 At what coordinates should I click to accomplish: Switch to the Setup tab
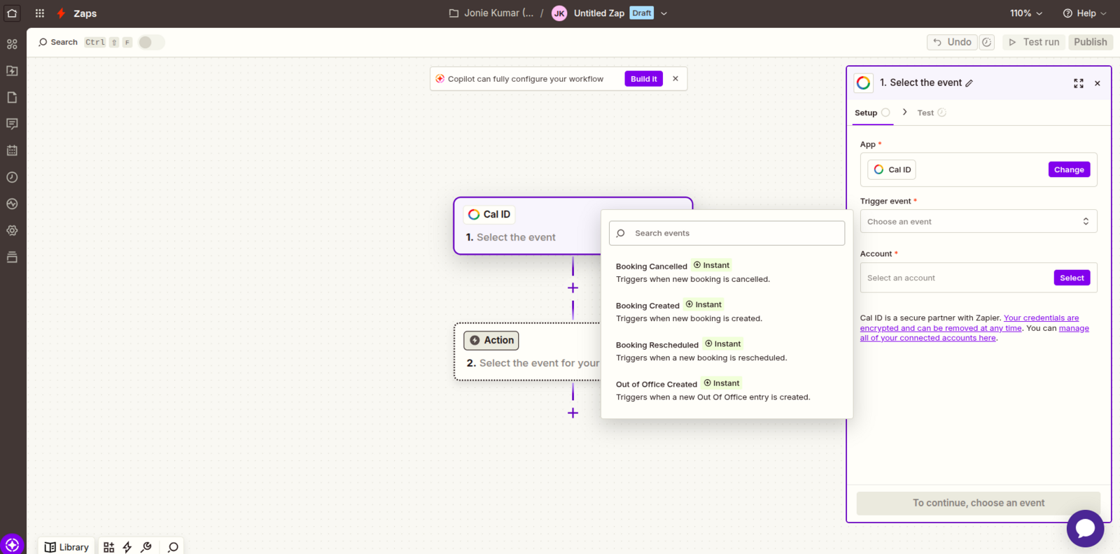coord(871,113)
